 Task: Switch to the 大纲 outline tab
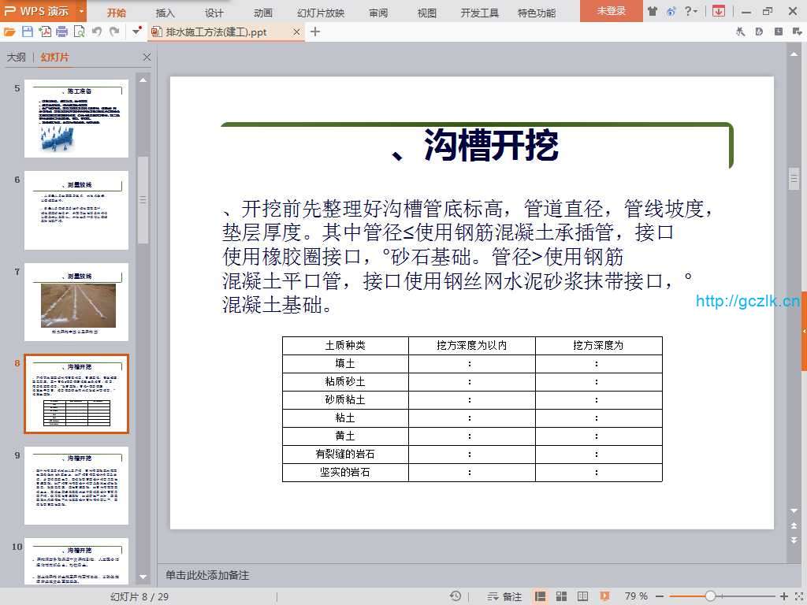click(x=17, y=58)
